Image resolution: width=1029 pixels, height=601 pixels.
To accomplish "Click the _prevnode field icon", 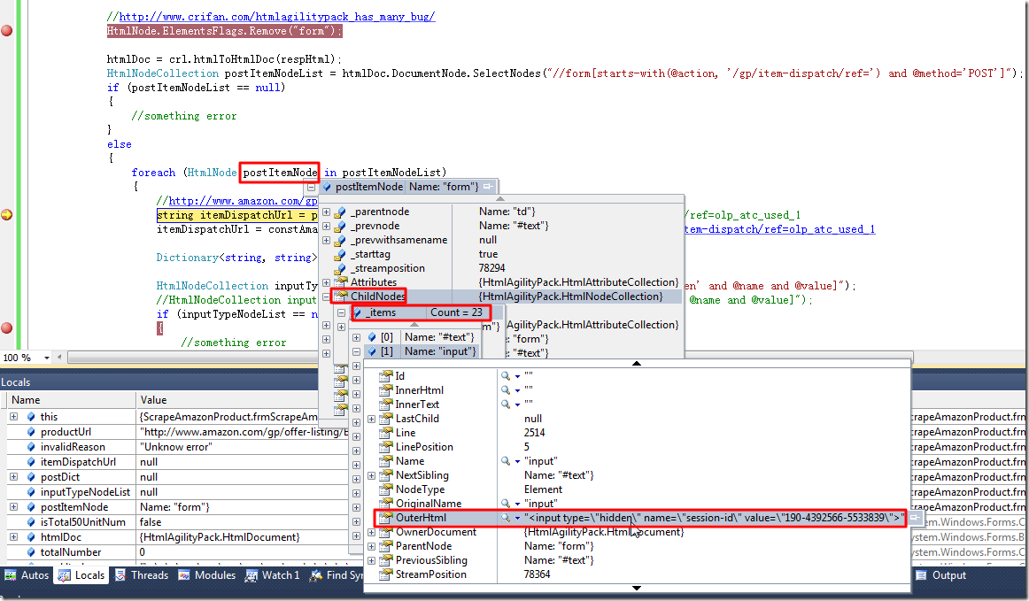I will coord(339,226).
